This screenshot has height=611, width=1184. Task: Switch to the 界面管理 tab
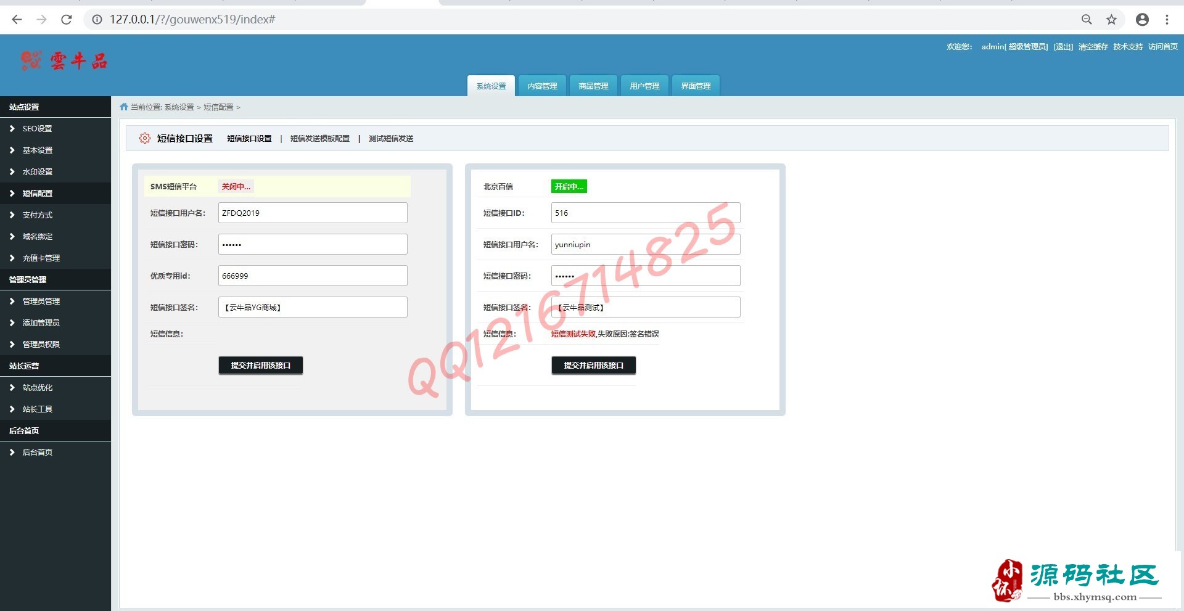point(696,86)
